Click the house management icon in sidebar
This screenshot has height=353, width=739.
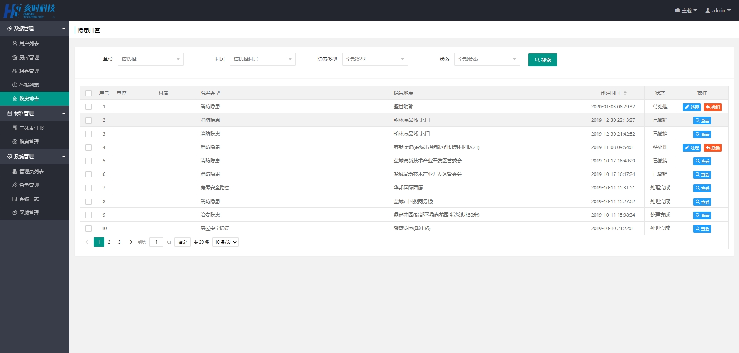(15, 57)
